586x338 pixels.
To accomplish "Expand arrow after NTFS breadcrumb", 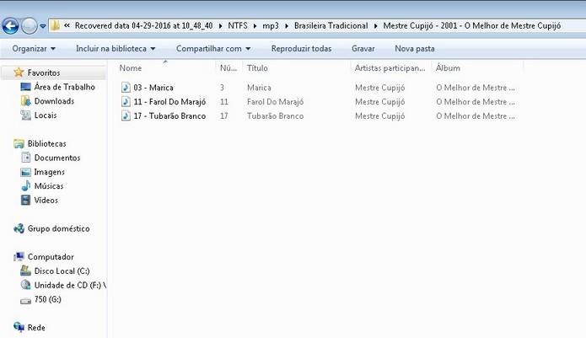I will click(255, 26).
